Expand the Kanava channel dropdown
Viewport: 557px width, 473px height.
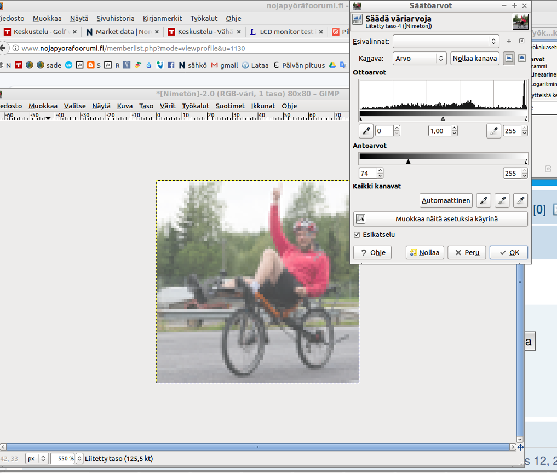[419, 59]
